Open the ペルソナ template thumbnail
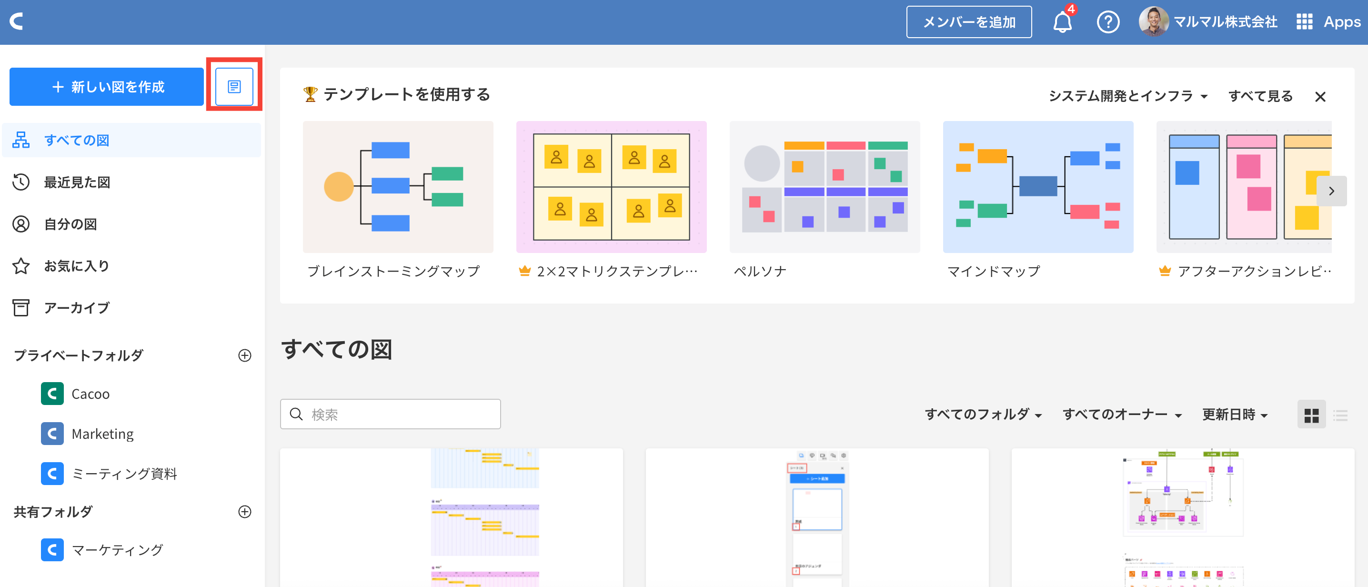Viewport: 1368px width, 587px height. pos(825,187)
